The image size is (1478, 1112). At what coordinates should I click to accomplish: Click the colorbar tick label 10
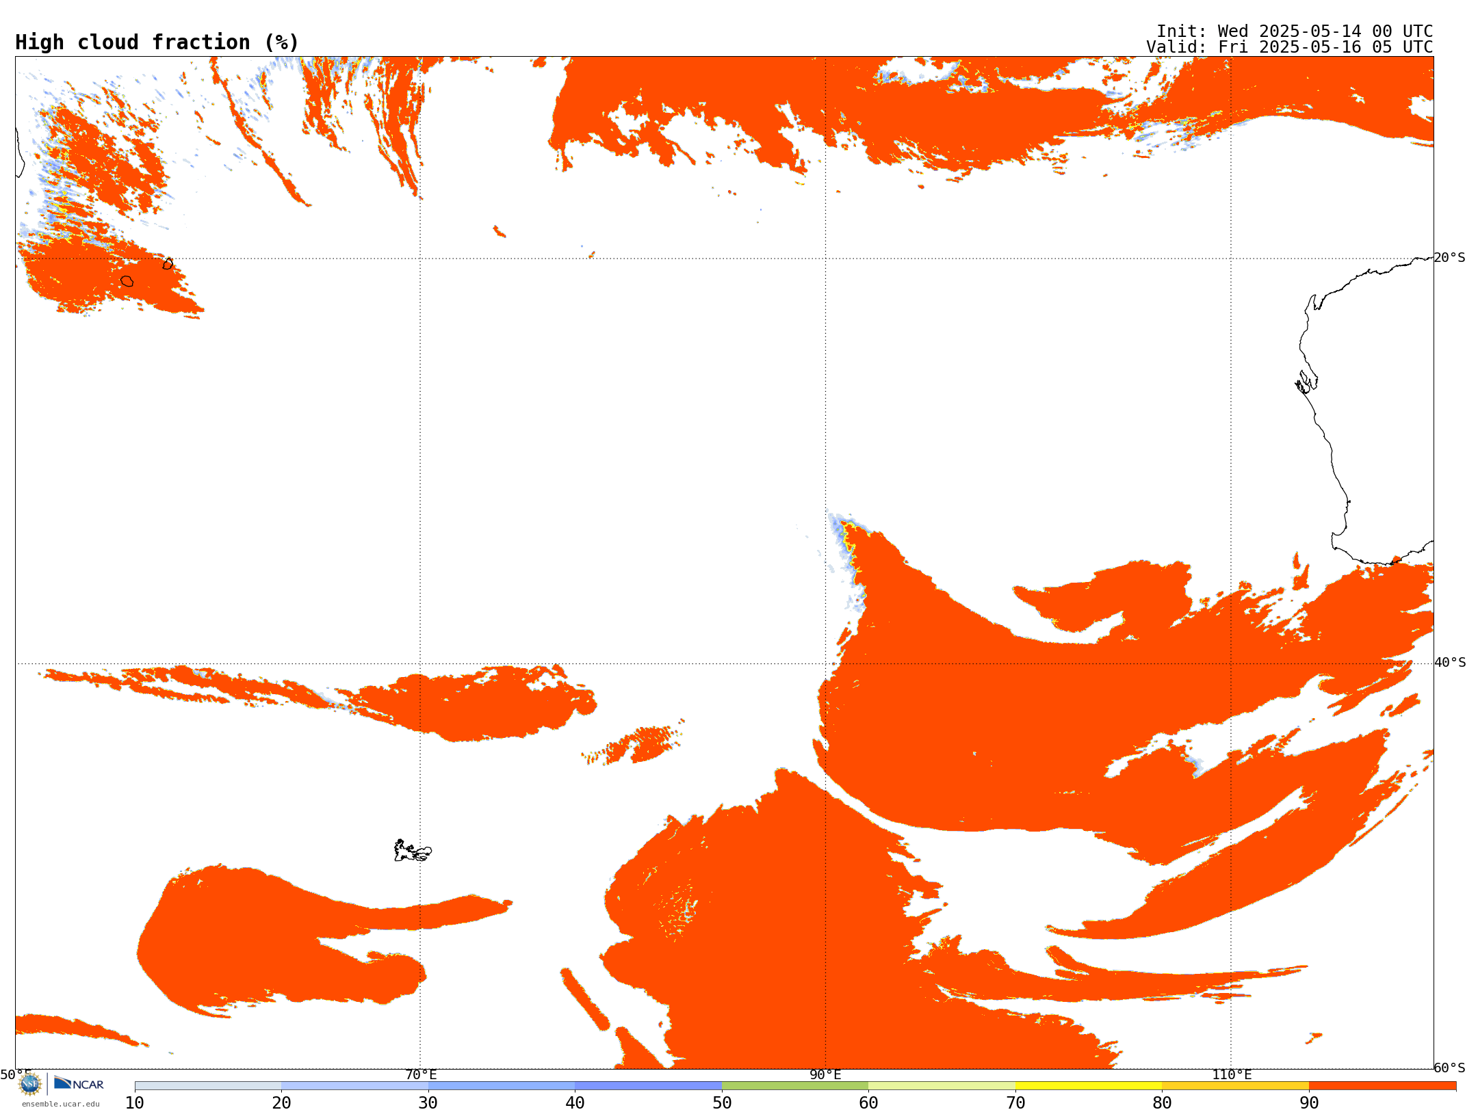tap(135, 1103)
